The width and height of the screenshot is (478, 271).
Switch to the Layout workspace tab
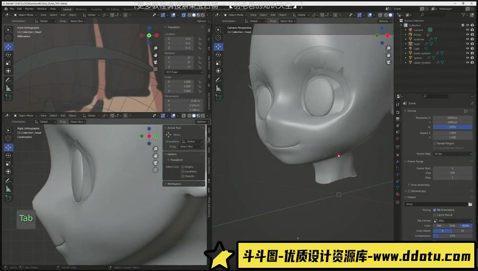(67, 10)
